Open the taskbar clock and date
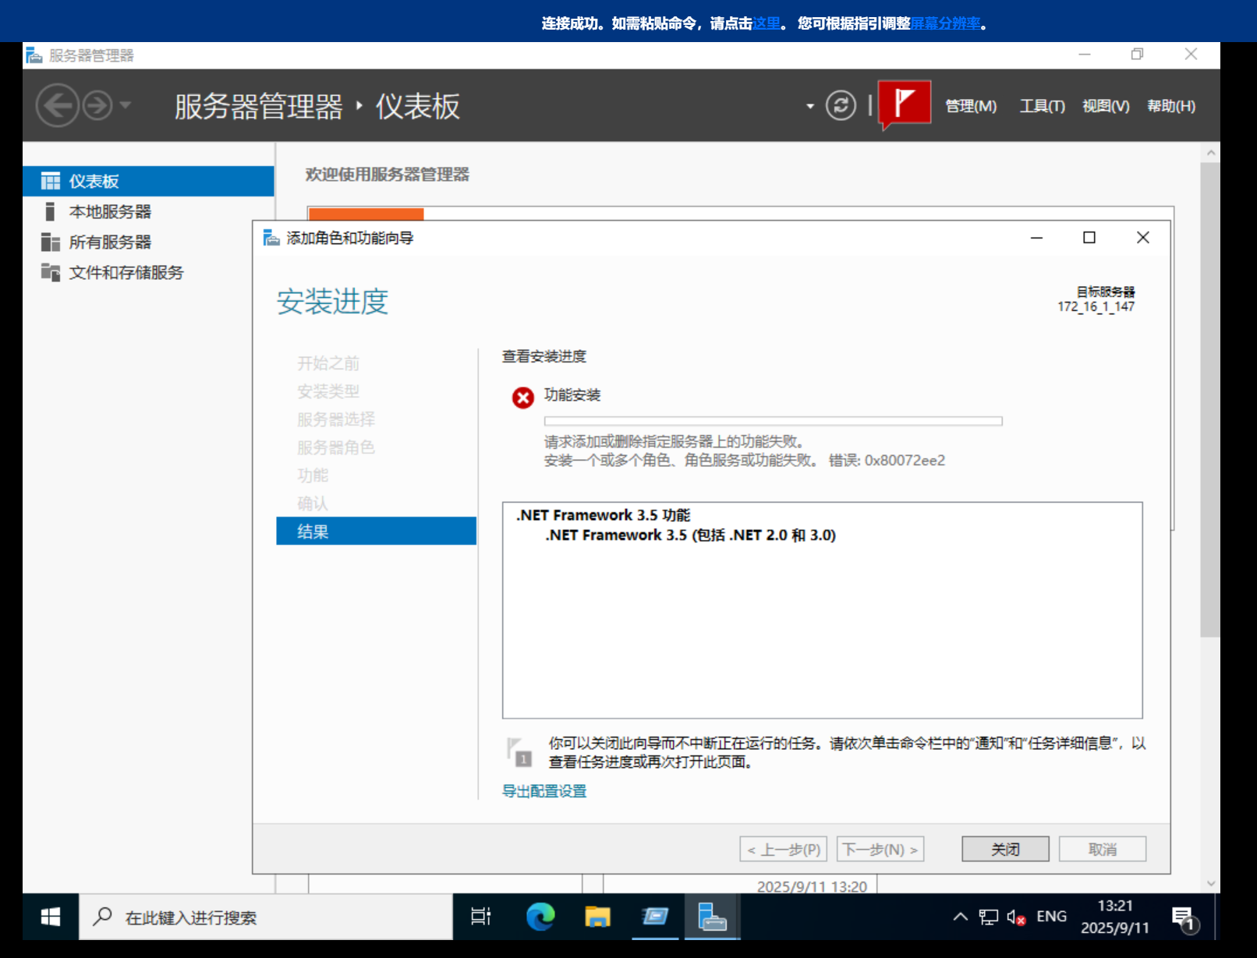The width and height of the screenshot is (1257, 958). (1115, 917)
